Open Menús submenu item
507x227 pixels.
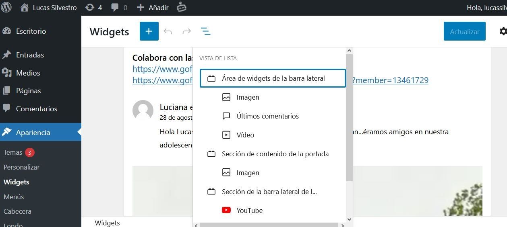14,197
